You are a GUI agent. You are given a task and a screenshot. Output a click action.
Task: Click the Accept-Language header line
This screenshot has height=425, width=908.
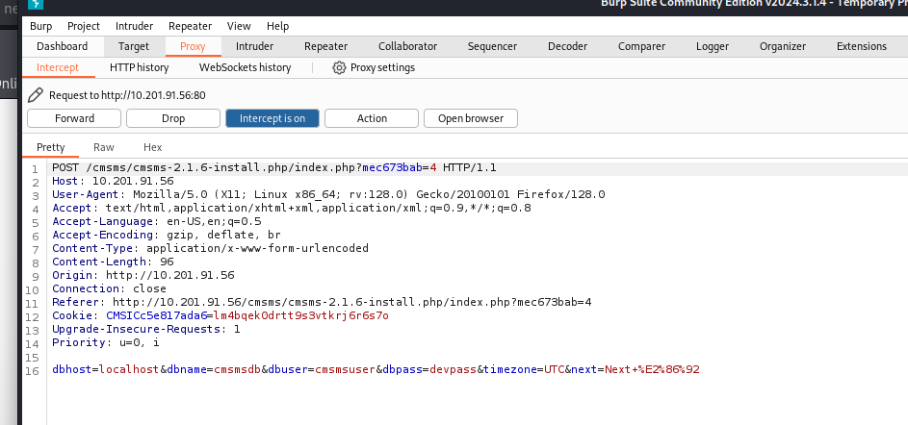tap(156, 221)
